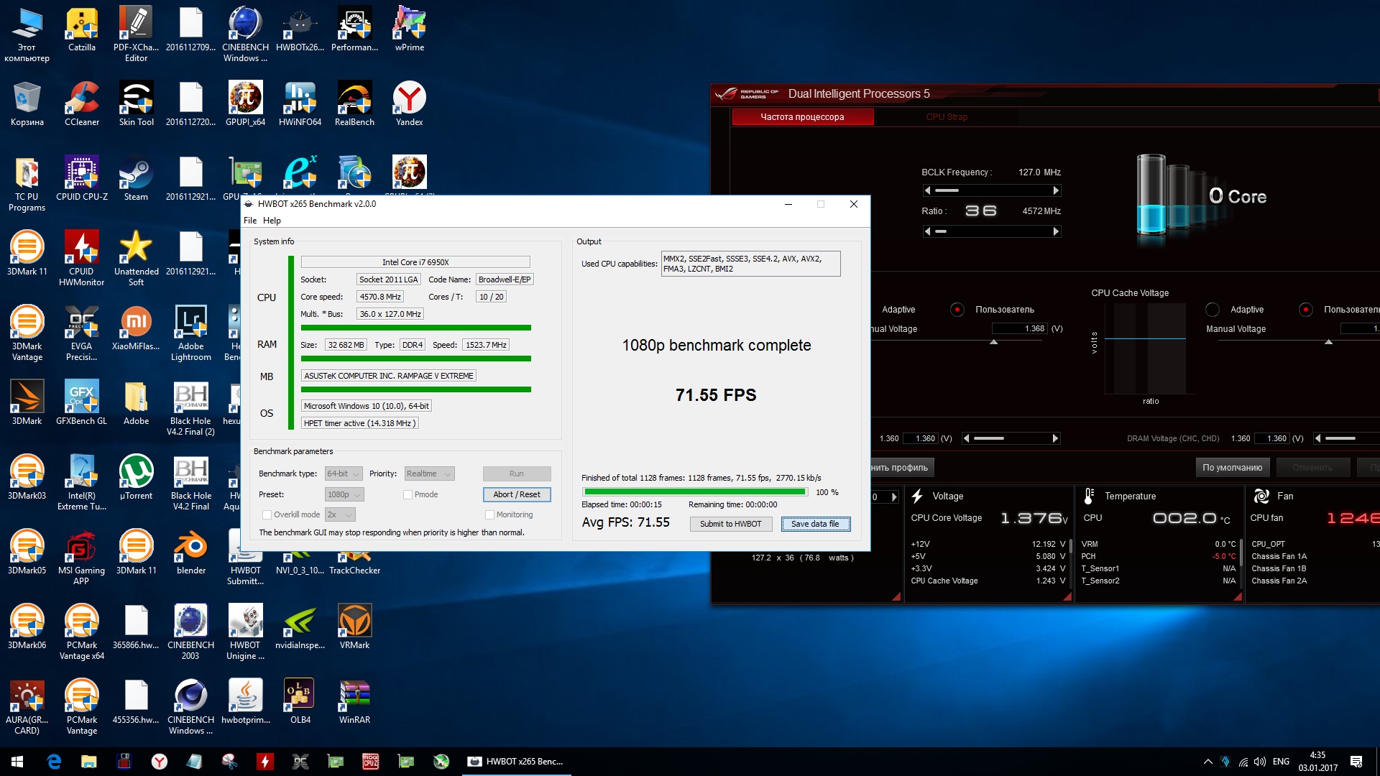Open the wPrime desktop icon
Viewport: 1380px width, 776px height.
(409, 29)
